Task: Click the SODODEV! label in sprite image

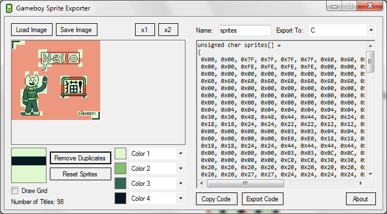Action: coord(87,114)
